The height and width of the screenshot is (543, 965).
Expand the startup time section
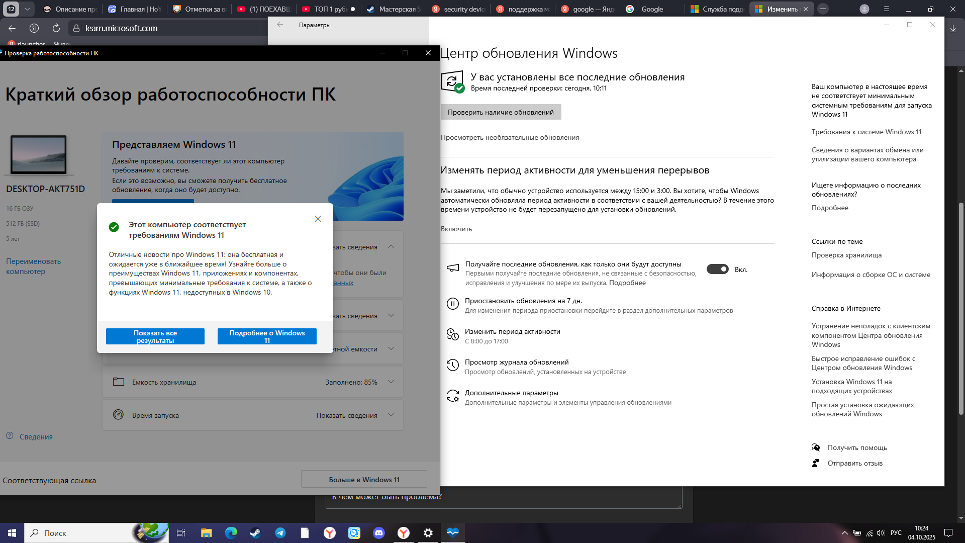tap(391, 415)
